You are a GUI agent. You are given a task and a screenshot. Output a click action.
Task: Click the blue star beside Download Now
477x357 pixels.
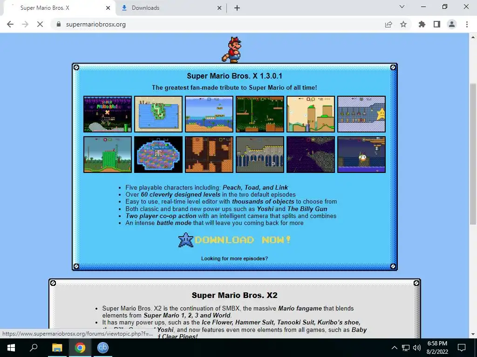186,240
